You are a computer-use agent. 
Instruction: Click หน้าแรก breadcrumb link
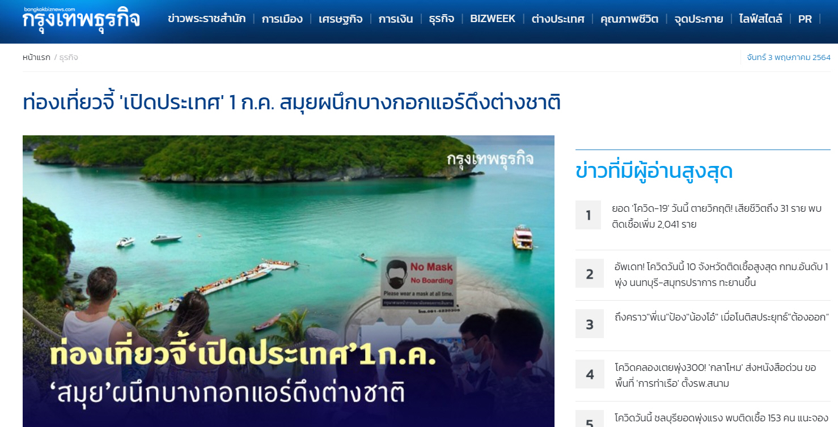click(36, 57)
